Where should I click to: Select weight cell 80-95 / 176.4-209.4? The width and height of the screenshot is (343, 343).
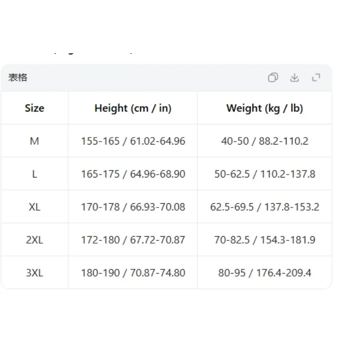265,273
